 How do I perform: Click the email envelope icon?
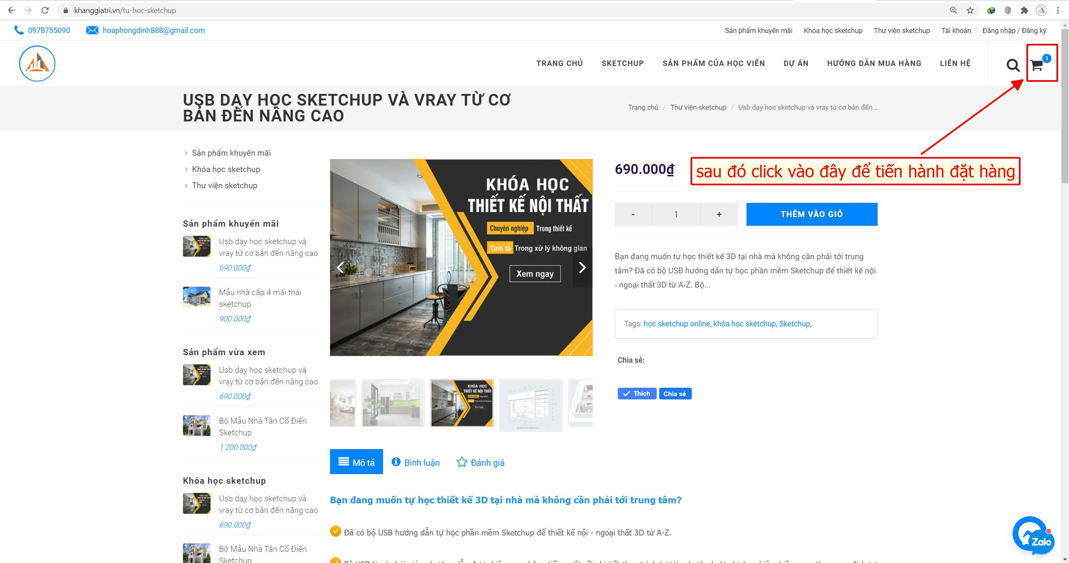[x=92, y=30]
